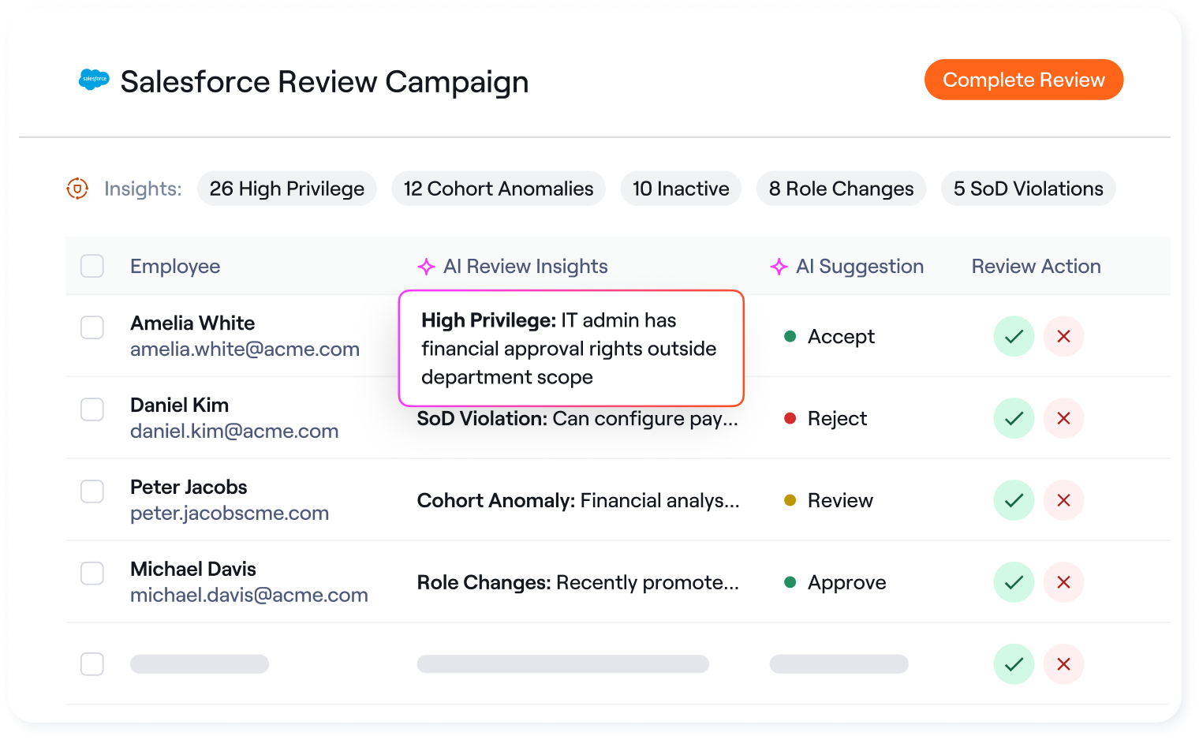Select Amelia White's row checkbox

point(92,327)
